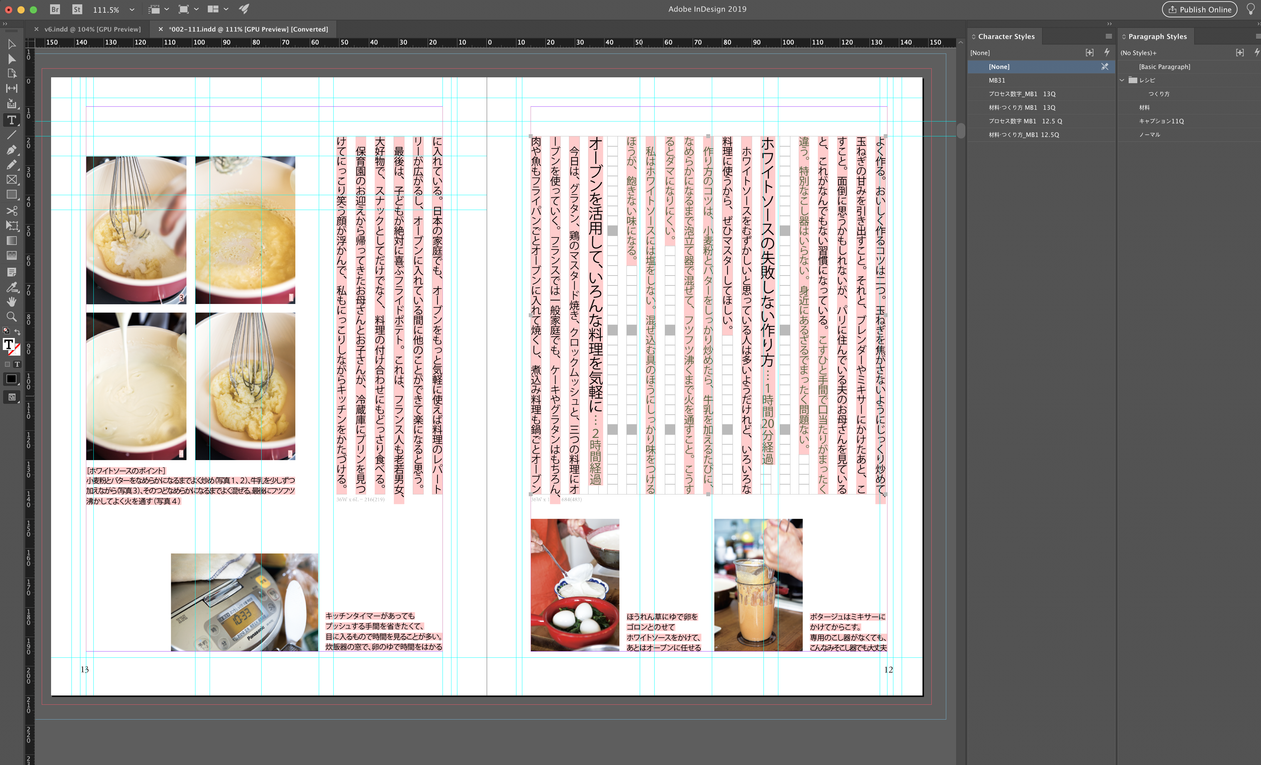Apply the MB31 character style

point(997,80)
